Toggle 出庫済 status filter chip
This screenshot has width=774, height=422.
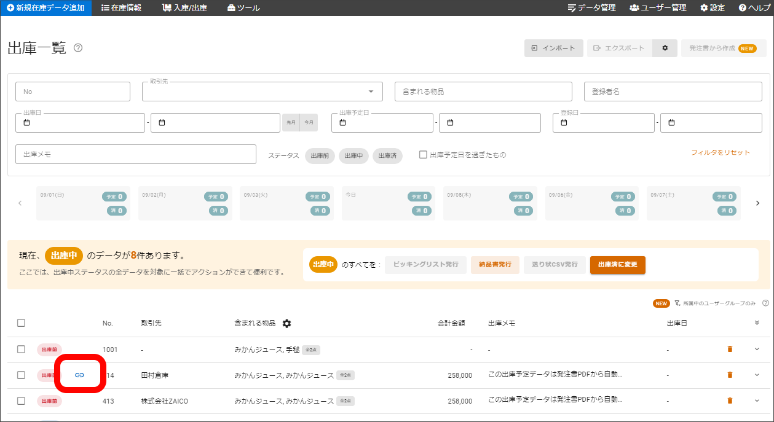tap(387, 155)
